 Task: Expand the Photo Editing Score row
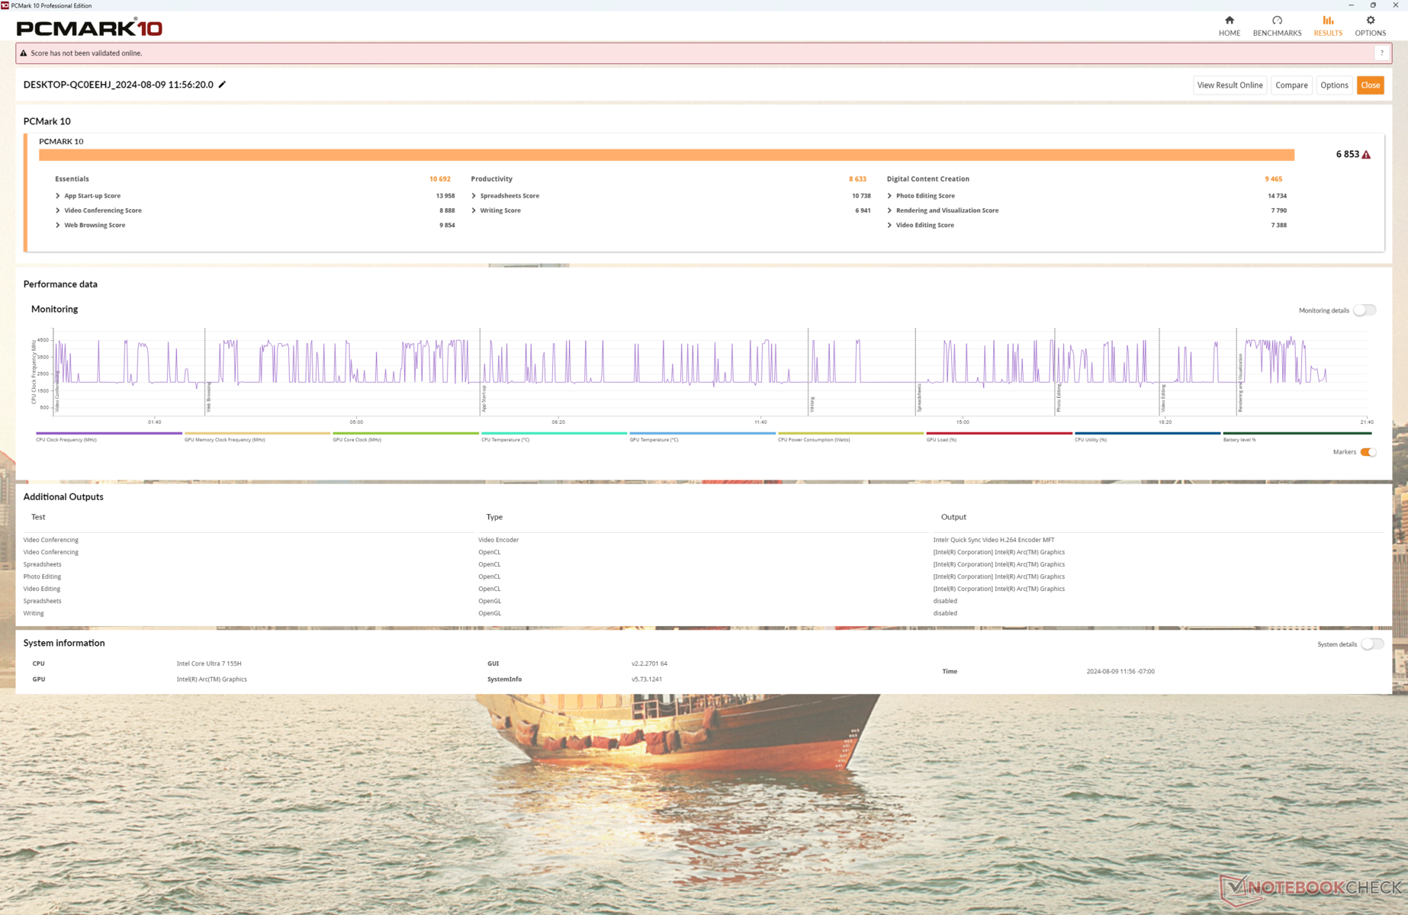tap(889, 196)
